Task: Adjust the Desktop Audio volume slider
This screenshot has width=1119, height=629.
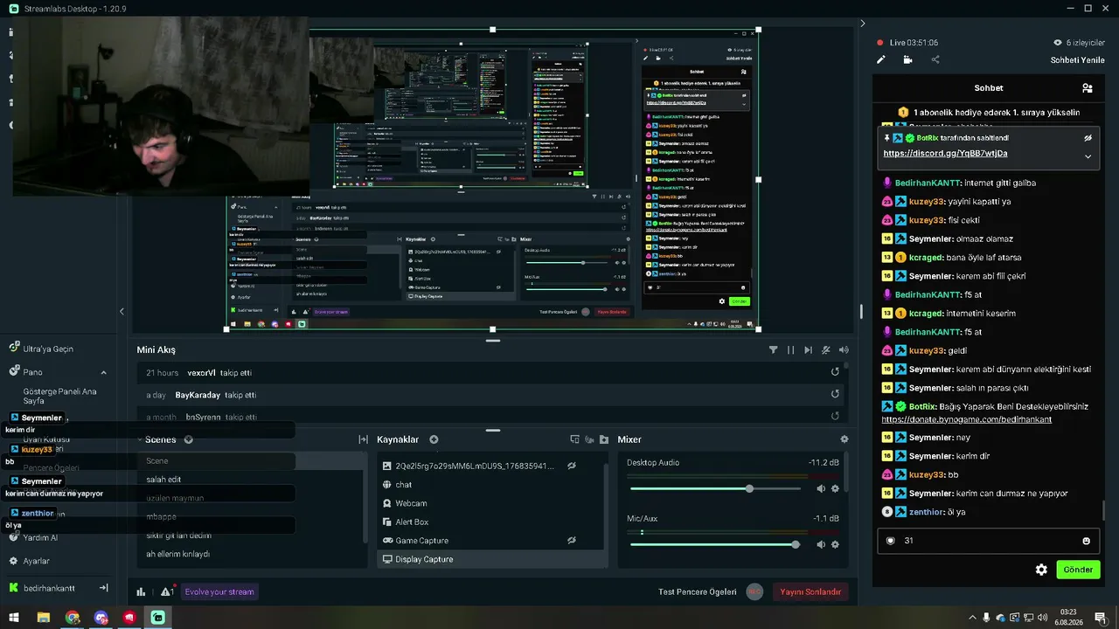Action: click(x=716, y=488)
